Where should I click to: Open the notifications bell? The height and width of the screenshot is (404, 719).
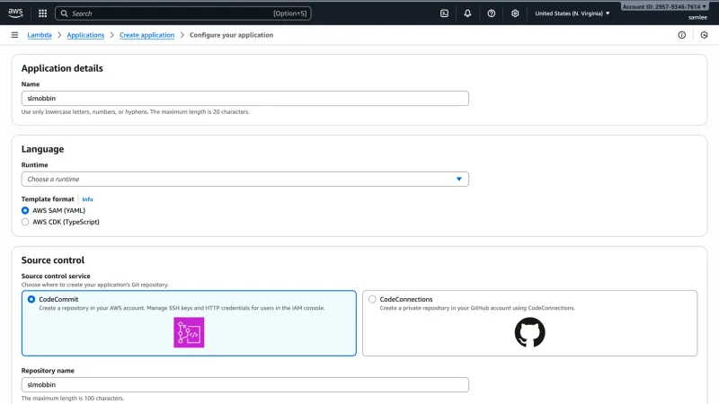click(467, 13)
